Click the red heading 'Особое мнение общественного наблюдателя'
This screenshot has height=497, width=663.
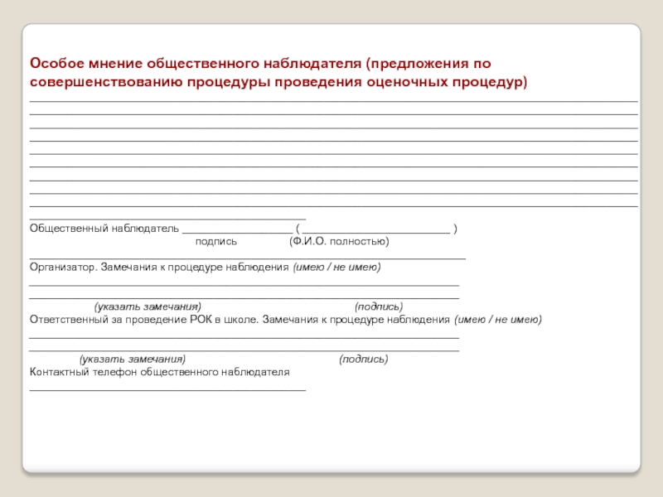click(x=196, y=64)
